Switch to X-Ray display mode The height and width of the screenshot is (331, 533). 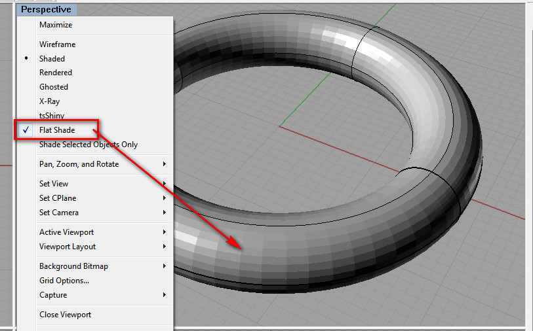[49, 101]
